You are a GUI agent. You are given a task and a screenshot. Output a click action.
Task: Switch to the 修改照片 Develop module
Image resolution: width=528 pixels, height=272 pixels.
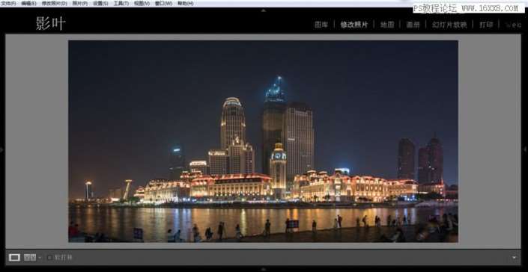click(354, 25)
